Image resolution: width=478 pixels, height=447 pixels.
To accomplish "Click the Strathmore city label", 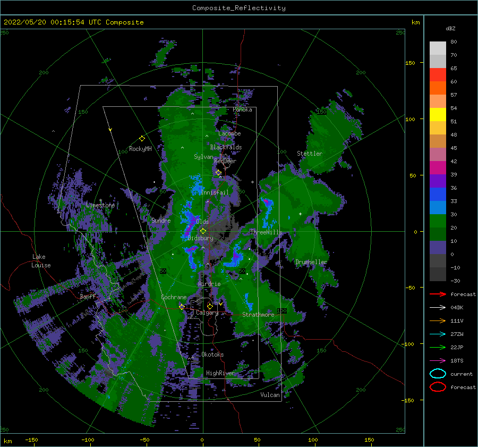I will click(x=258, y=315).
